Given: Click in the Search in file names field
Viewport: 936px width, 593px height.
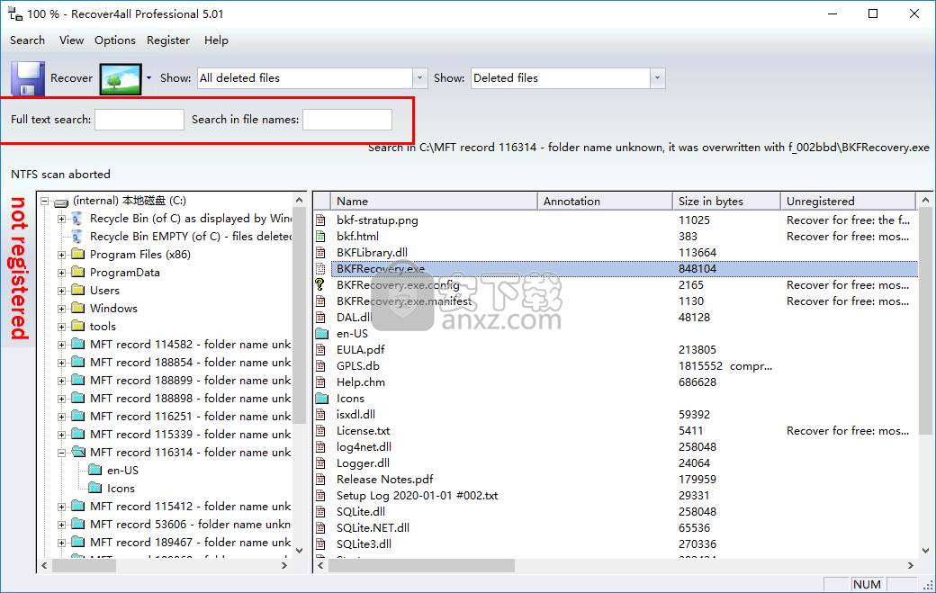Looking at the screenshot, I should (x=347, y=120).
